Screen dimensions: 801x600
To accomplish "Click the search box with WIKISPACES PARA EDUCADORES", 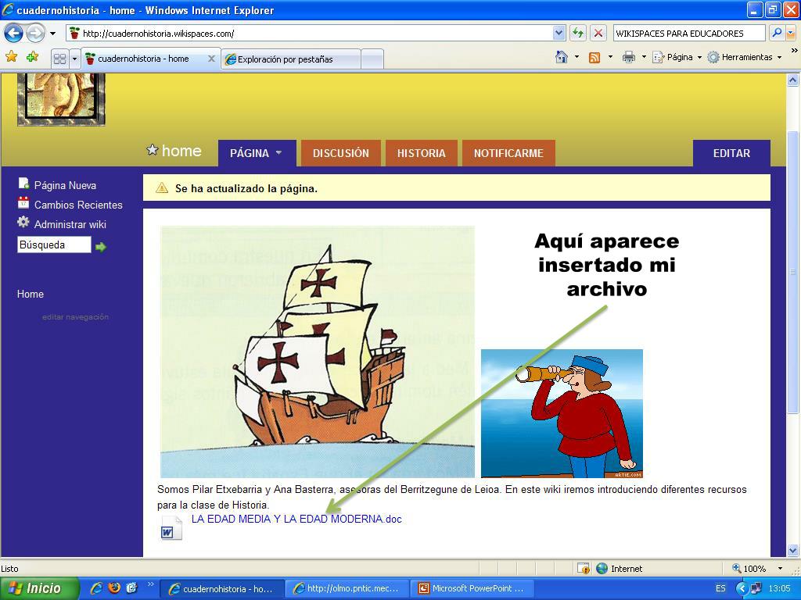I will coord(688,34).
